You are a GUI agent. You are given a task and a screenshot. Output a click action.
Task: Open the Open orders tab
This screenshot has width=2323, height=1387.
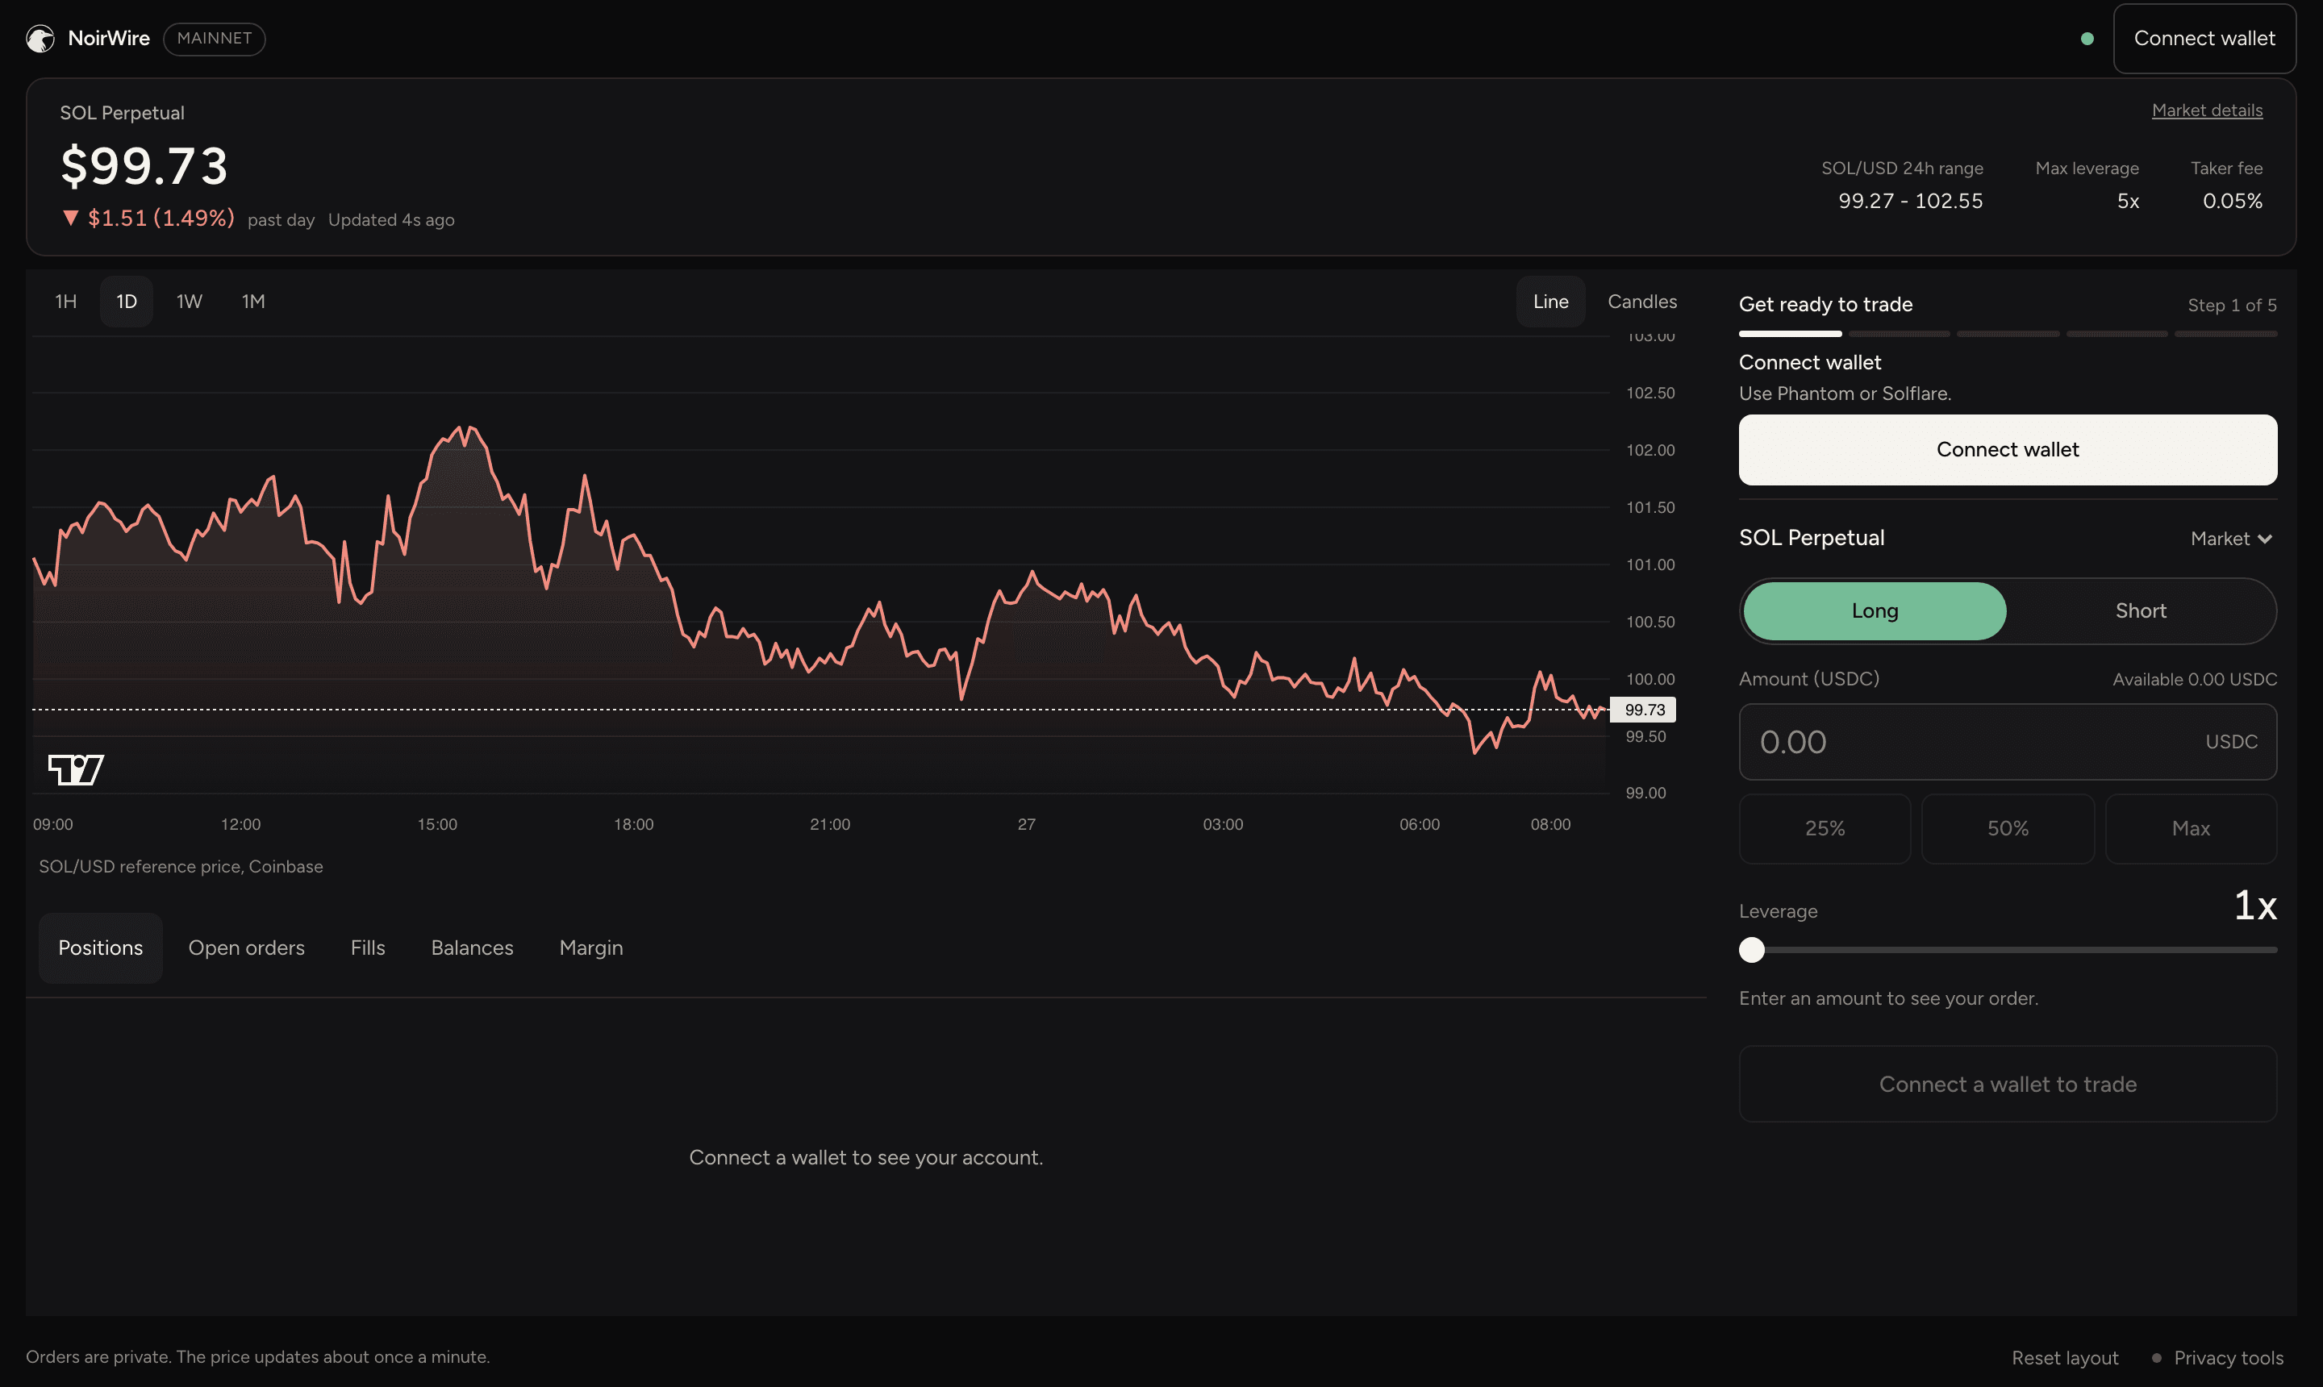tap(247, 948)
